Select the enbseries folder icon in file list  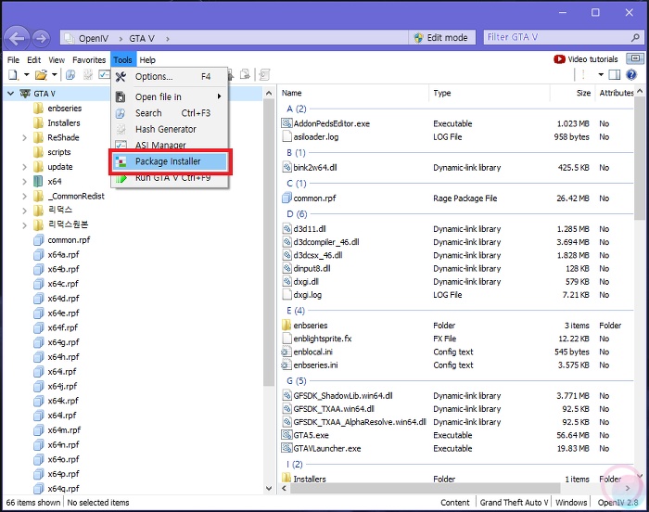pyautogui.click(x=286, y=326)
